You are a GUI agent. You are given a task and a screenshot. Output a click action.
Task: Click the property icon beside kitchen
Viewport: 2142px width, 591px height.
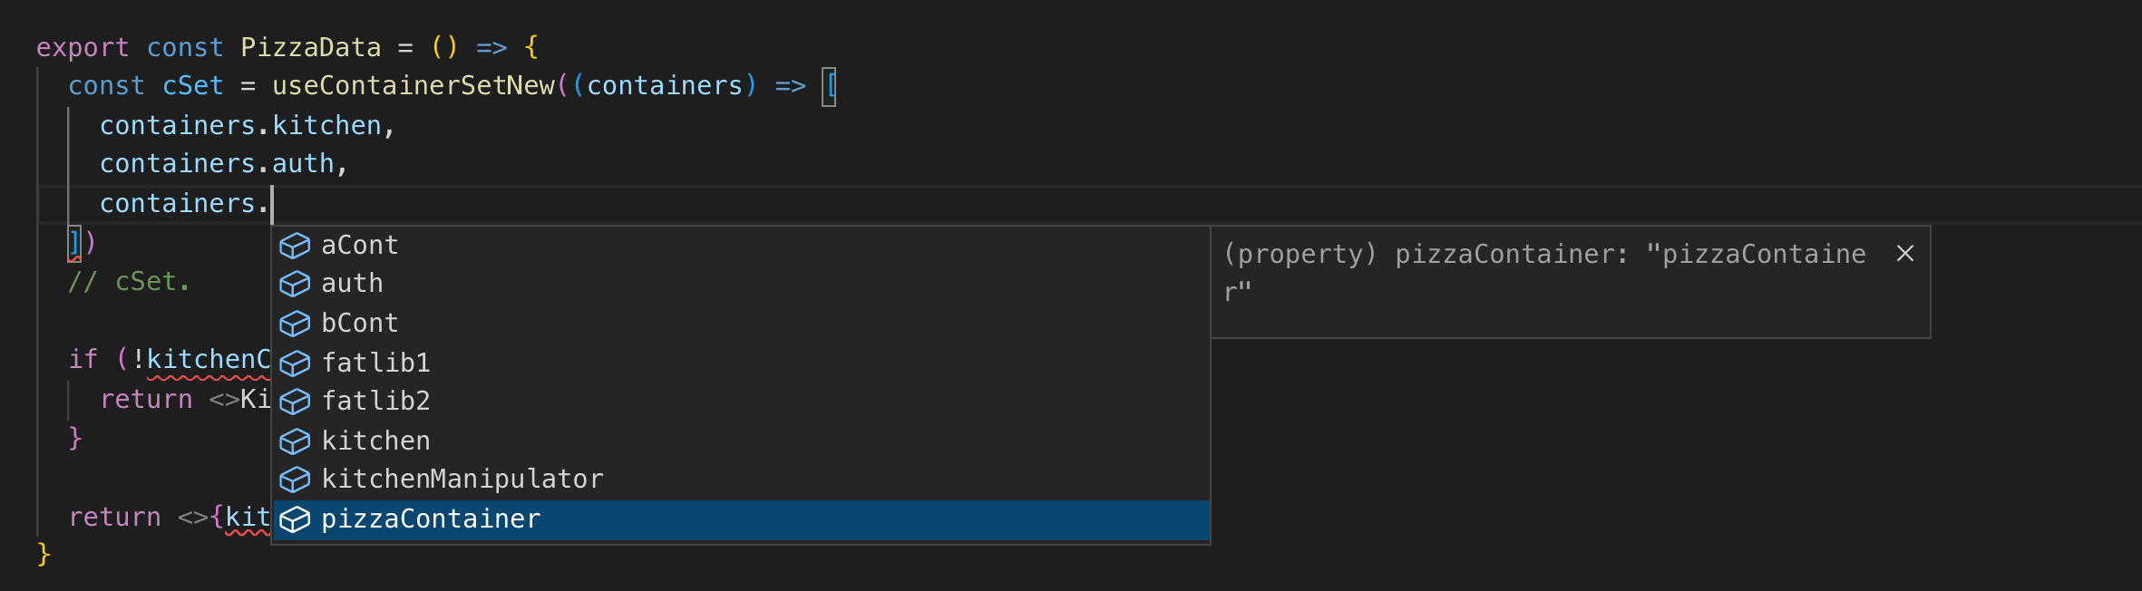tap(296, 441)
